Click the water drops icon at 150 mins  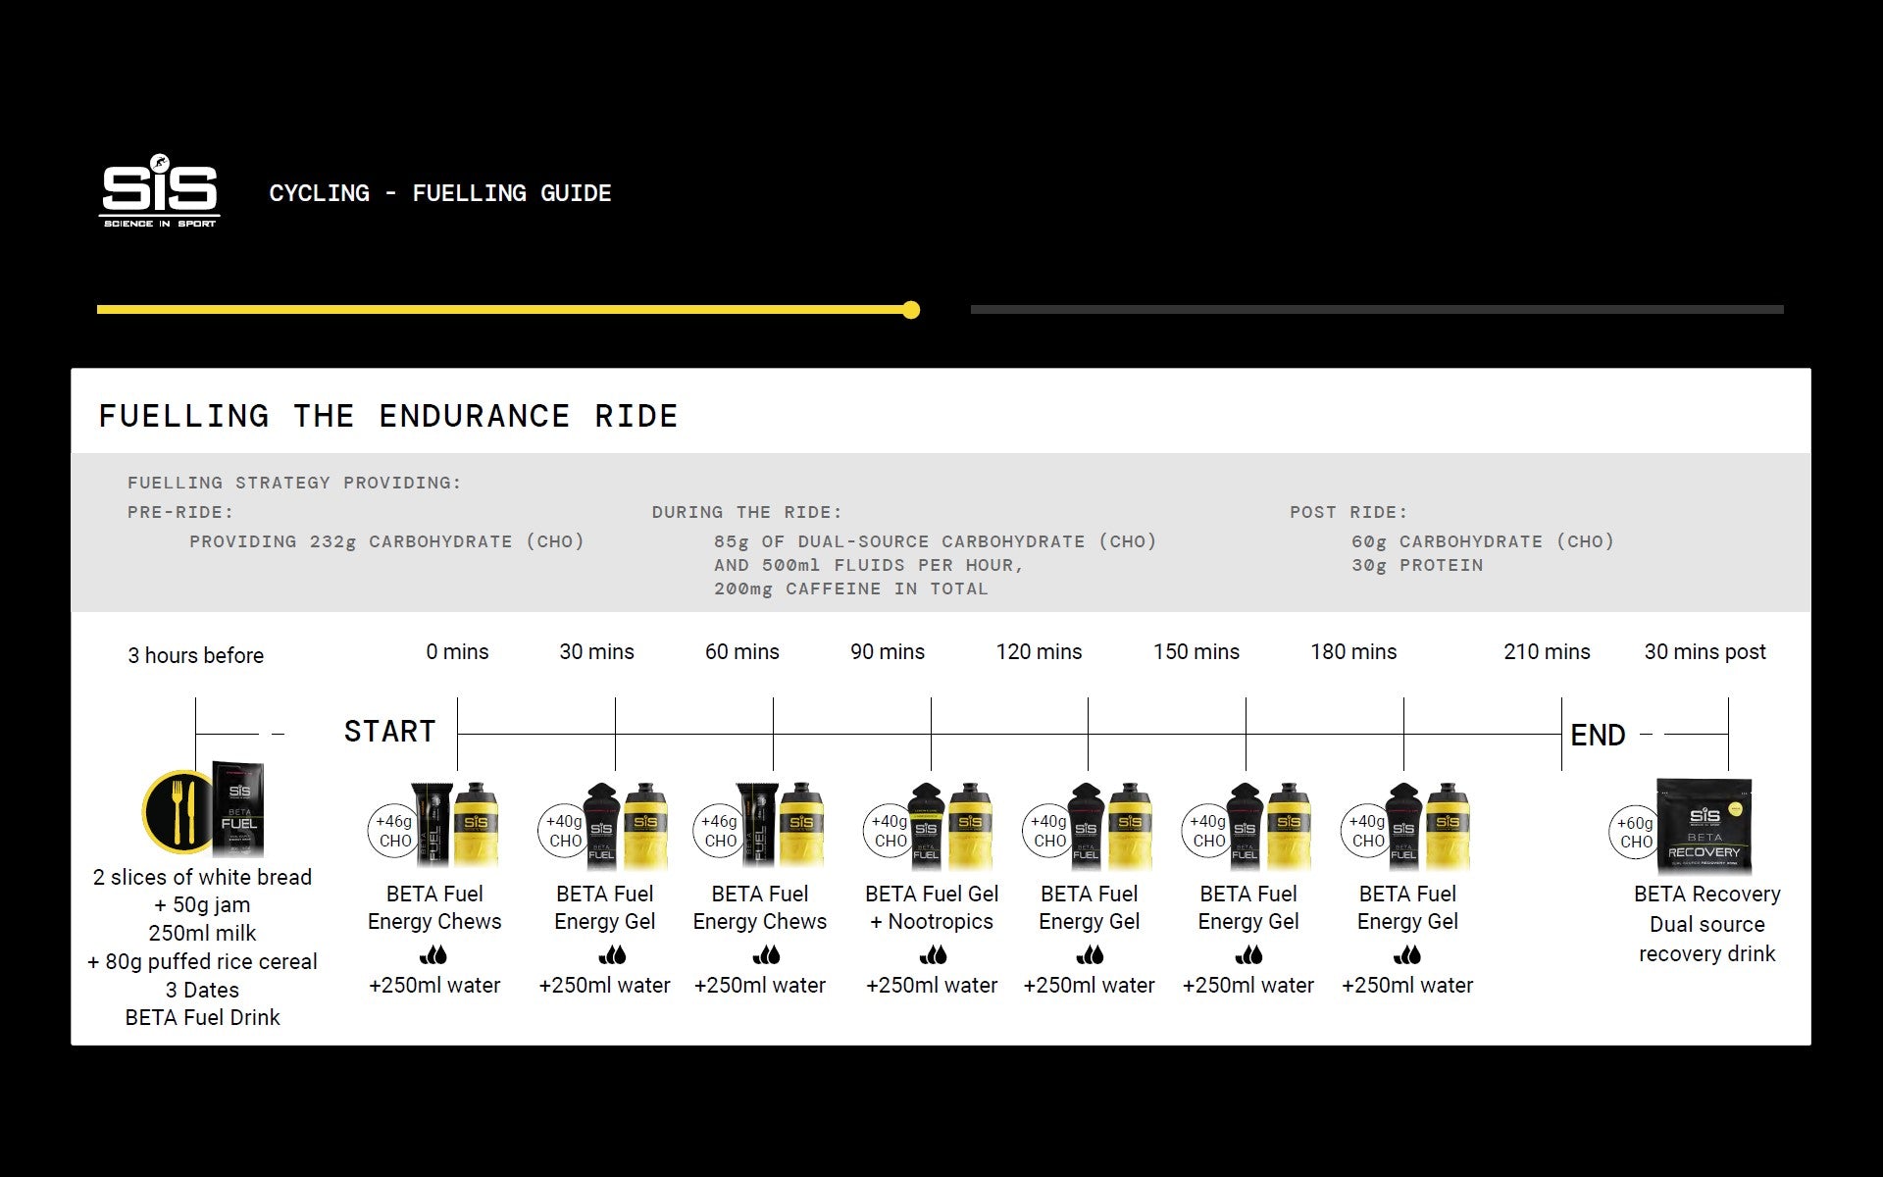[x=1248, y=954]
